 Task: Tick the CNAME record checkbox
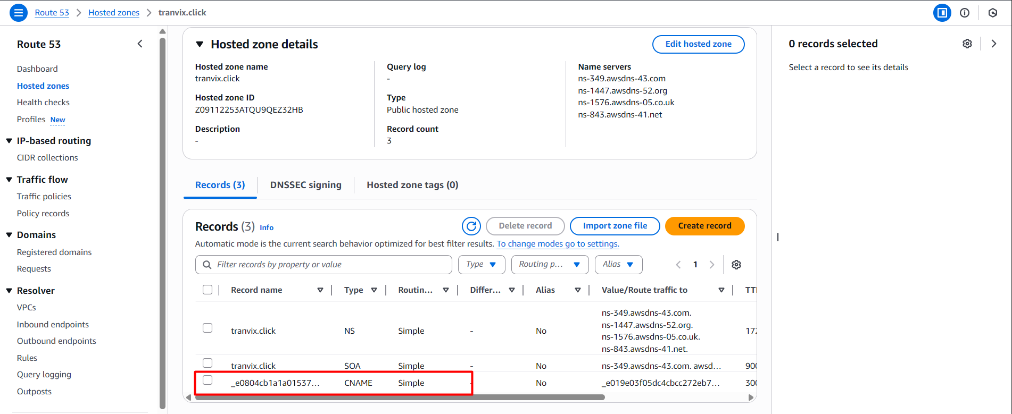coord(208,380)
